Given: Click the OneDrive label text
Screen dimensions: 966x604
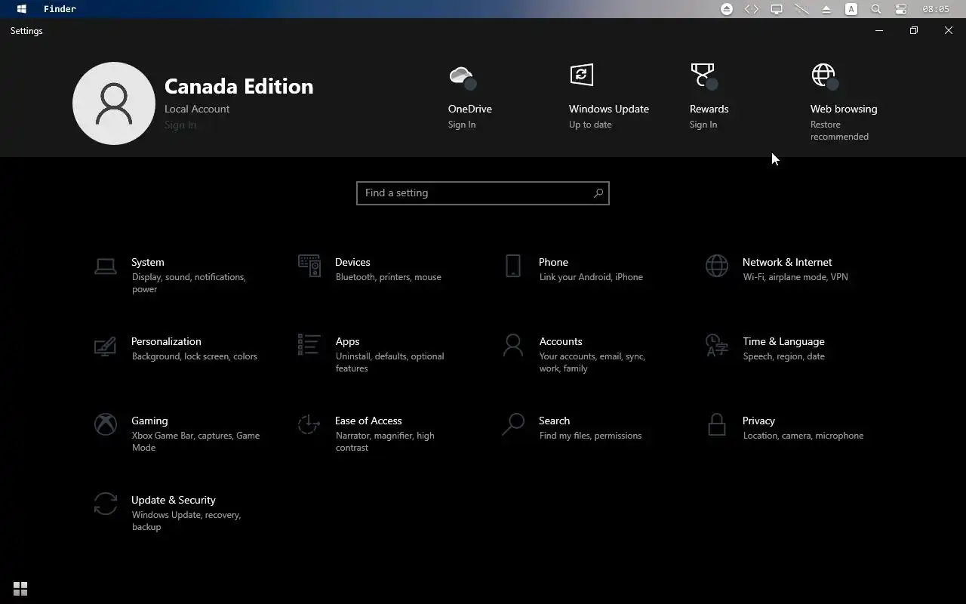Looking at the screenshot, I should pos(470,109).
